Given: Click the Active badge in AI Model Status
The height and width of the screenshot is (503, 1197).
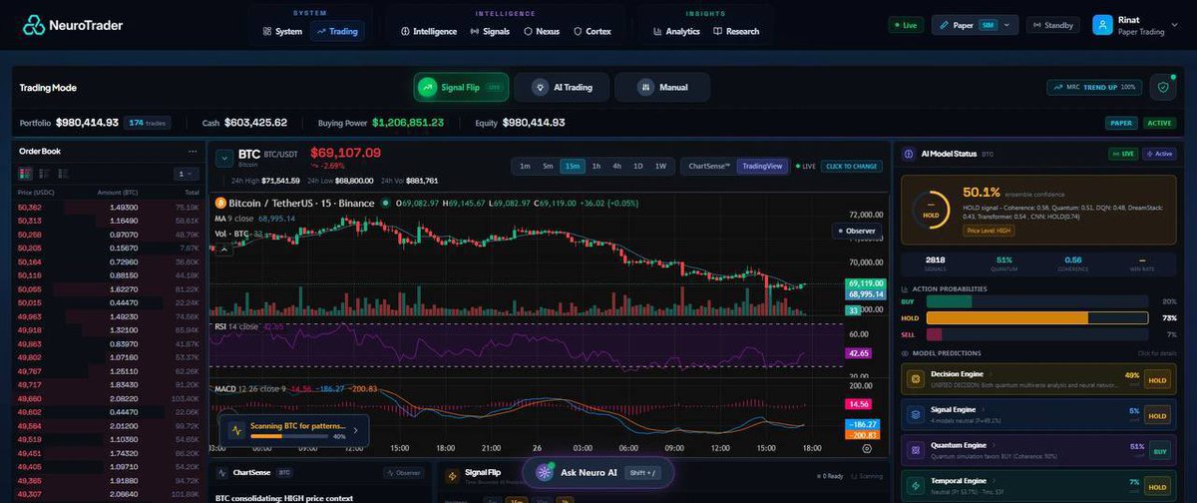Looking at the screenshot, I should point(1159,154).
